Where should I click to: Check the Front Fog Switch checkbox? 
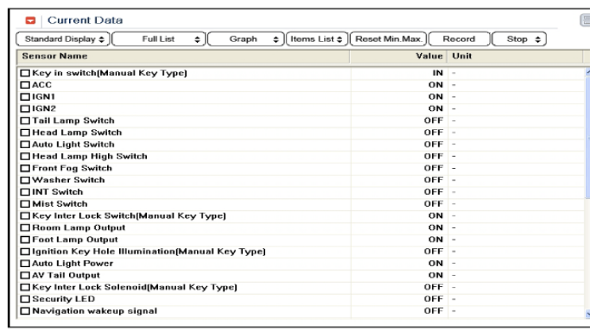[x=25, y=168]
